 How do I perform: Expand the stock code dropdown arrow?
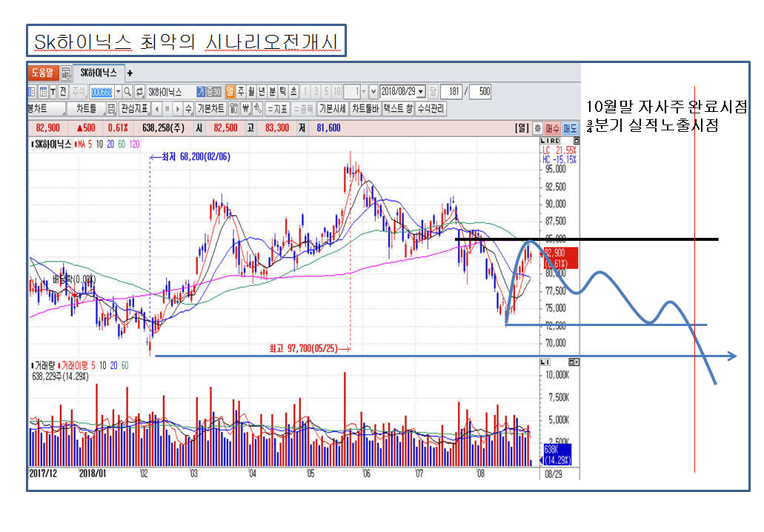point(116,92)
